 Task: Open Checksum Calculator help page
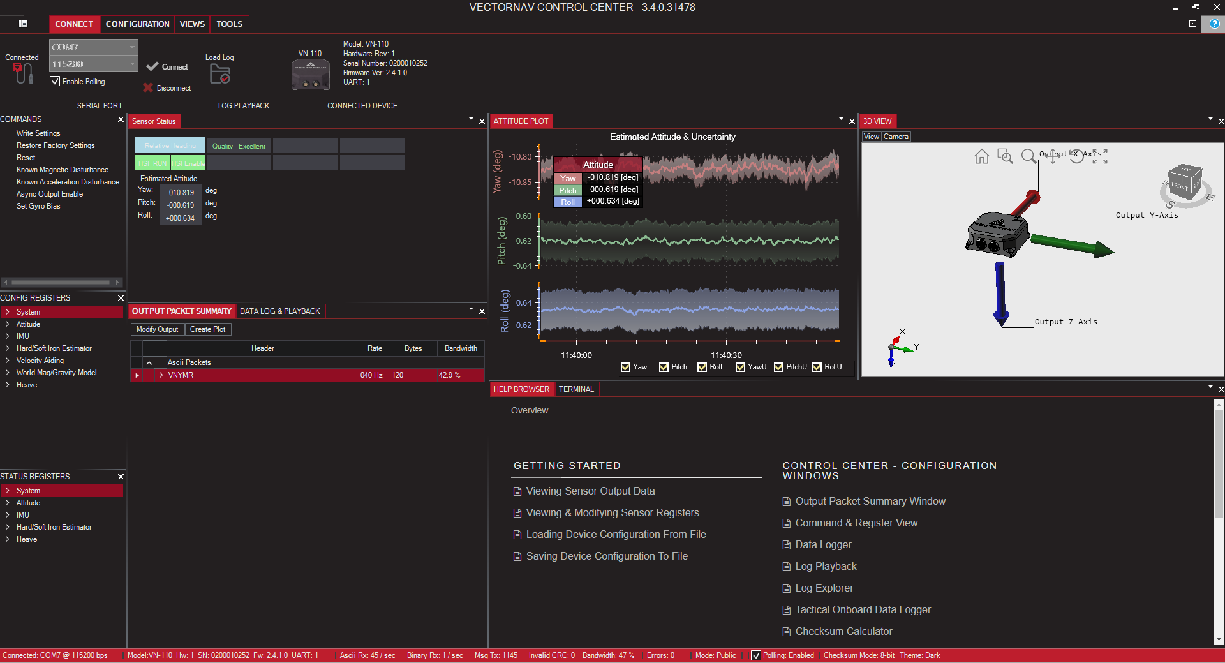(x=843, y=632)
